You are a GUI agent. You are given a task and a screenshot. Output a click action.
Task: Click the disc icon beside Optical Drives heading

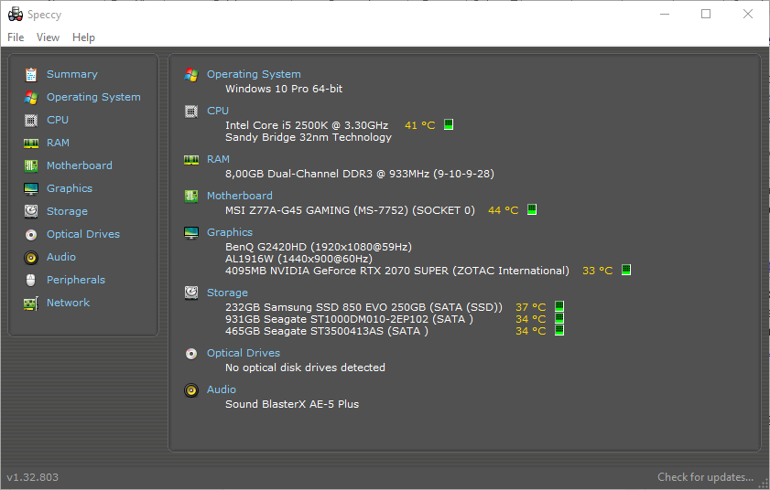pos(191,354)
